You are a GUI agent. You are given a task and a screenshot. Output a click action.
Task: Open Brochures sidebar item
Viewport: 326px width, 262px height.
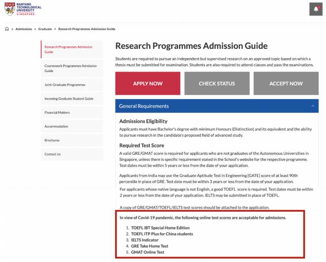[x=72, y=140]
